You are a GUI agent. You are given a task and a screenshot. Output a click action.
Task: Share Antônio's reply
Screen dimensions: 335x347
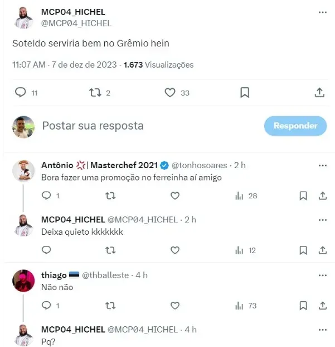coord(322,196)
